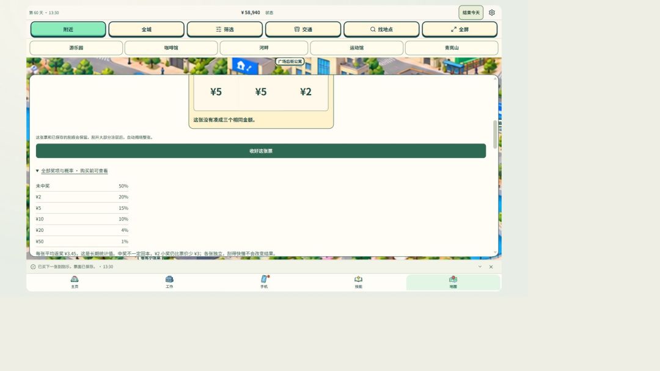
Task: Dismiss the notification with the X icon
Action: (491, 267)
